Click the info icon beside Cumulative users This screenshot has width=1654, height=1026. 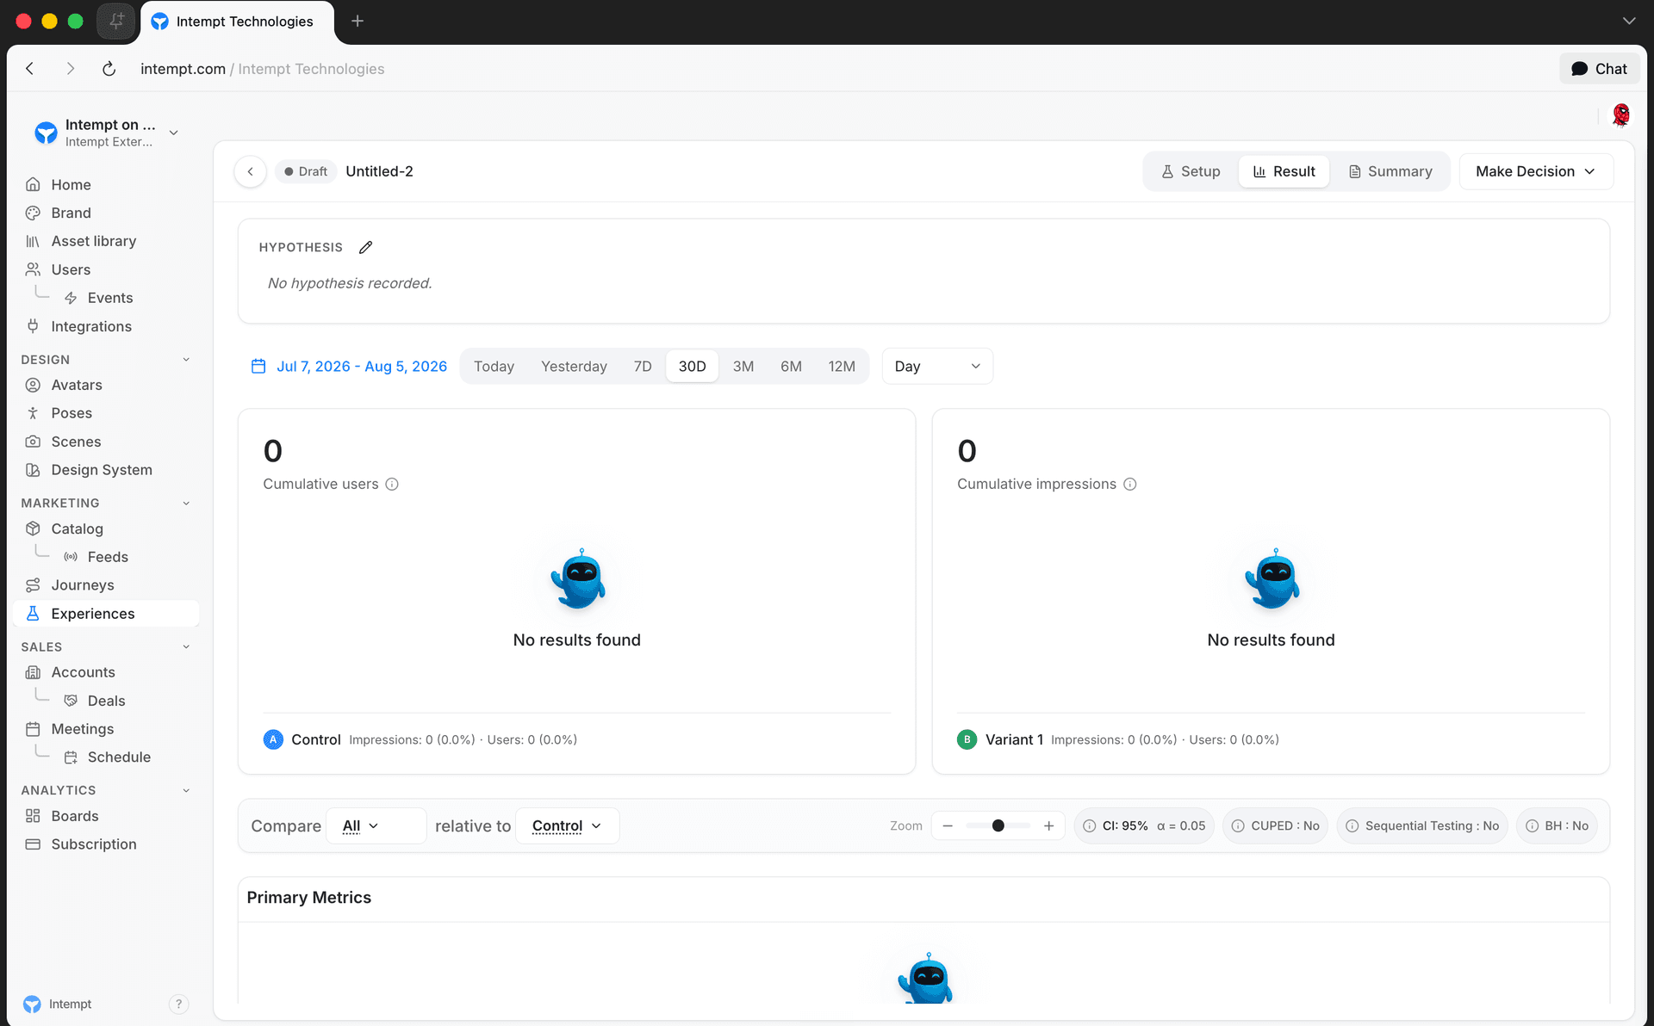[x=392, y=484]
